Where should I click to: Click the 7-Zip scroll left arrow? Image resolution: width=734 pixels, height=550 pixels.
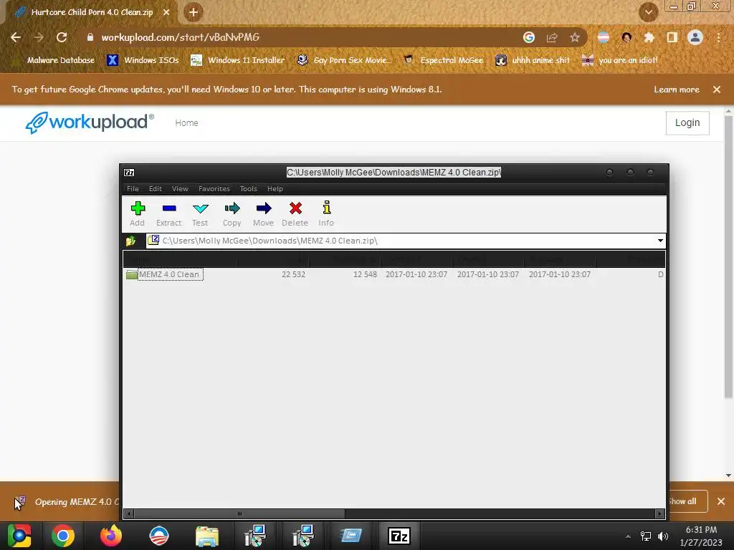(129, 513)
